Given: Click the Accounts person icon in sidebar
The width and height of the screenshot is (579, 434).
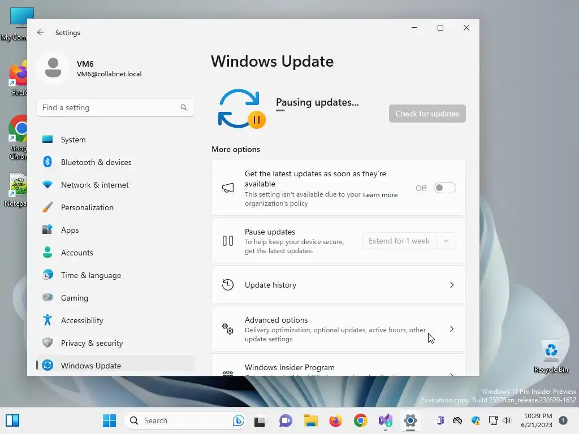Looking at the screenshot, I should click(x=47, y=253).
